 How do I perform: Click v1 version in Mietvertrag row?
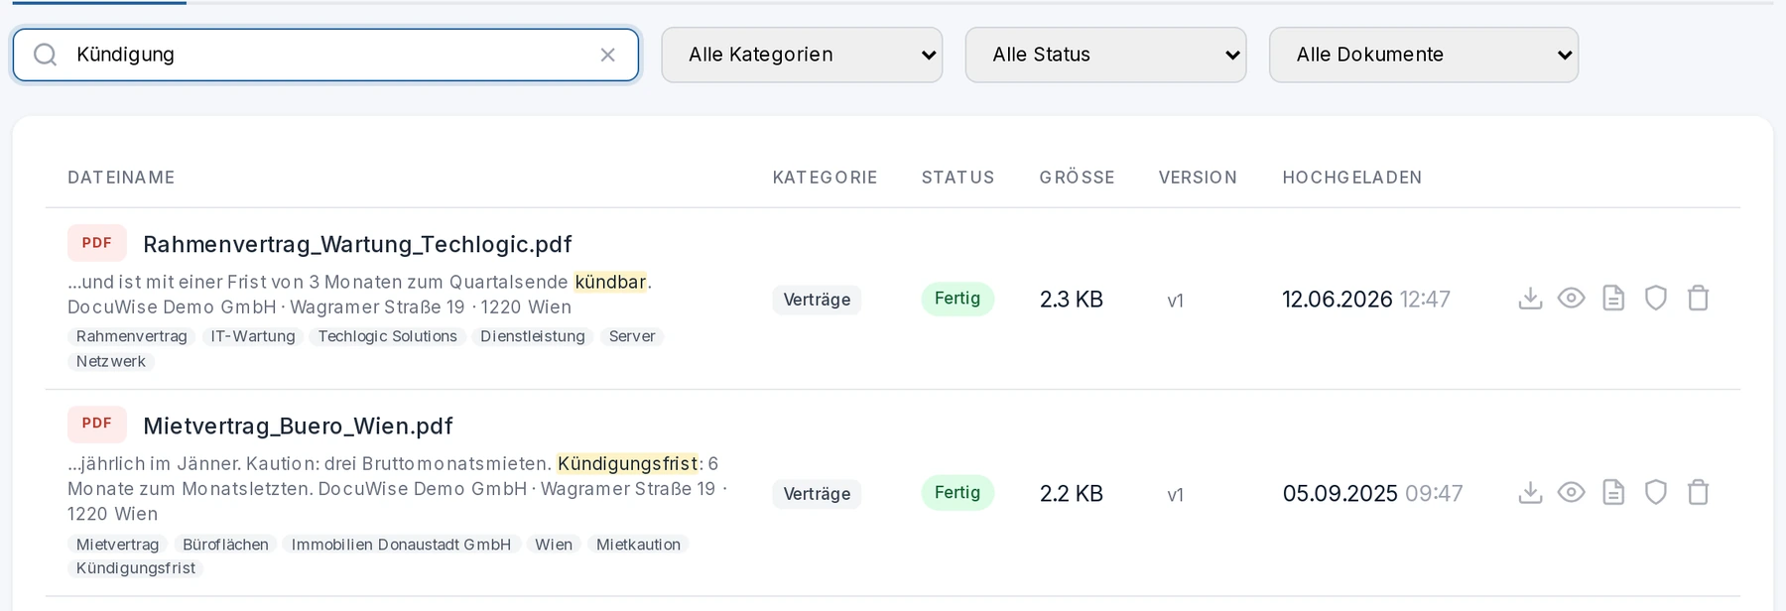[x=1175, y=495]
